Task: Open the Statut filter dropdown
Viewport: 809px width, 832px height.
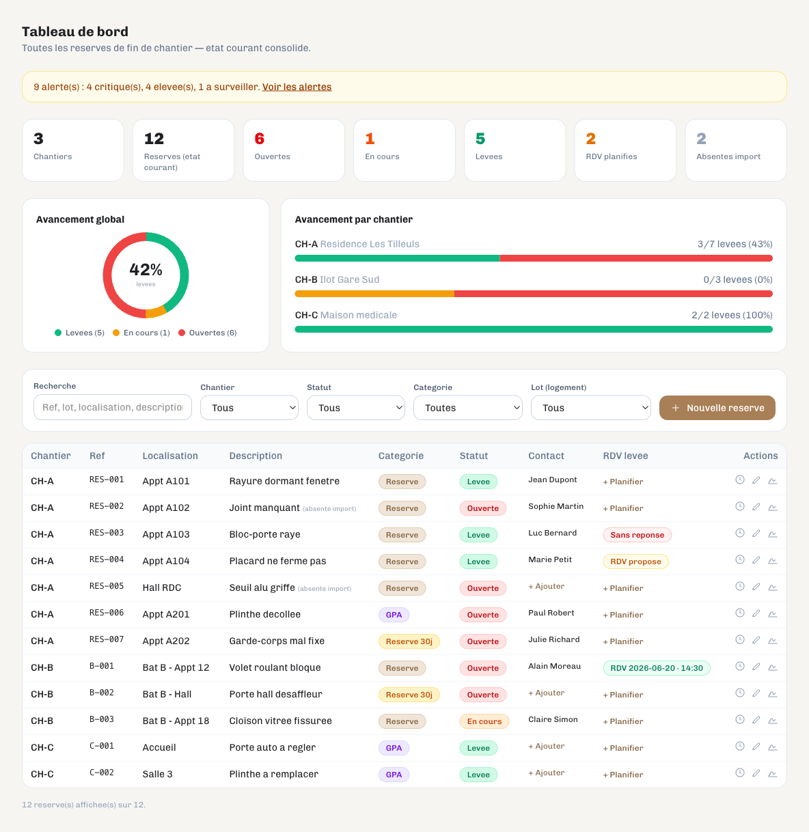Action: click(356, 408)
